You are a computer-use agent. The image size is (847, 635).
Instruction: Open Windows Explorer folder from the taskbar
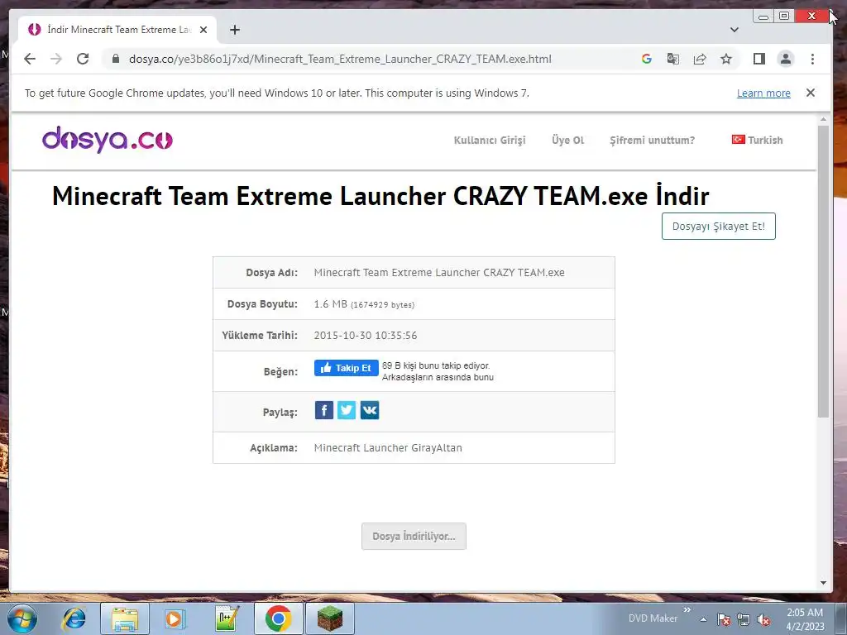pos(125,618)
